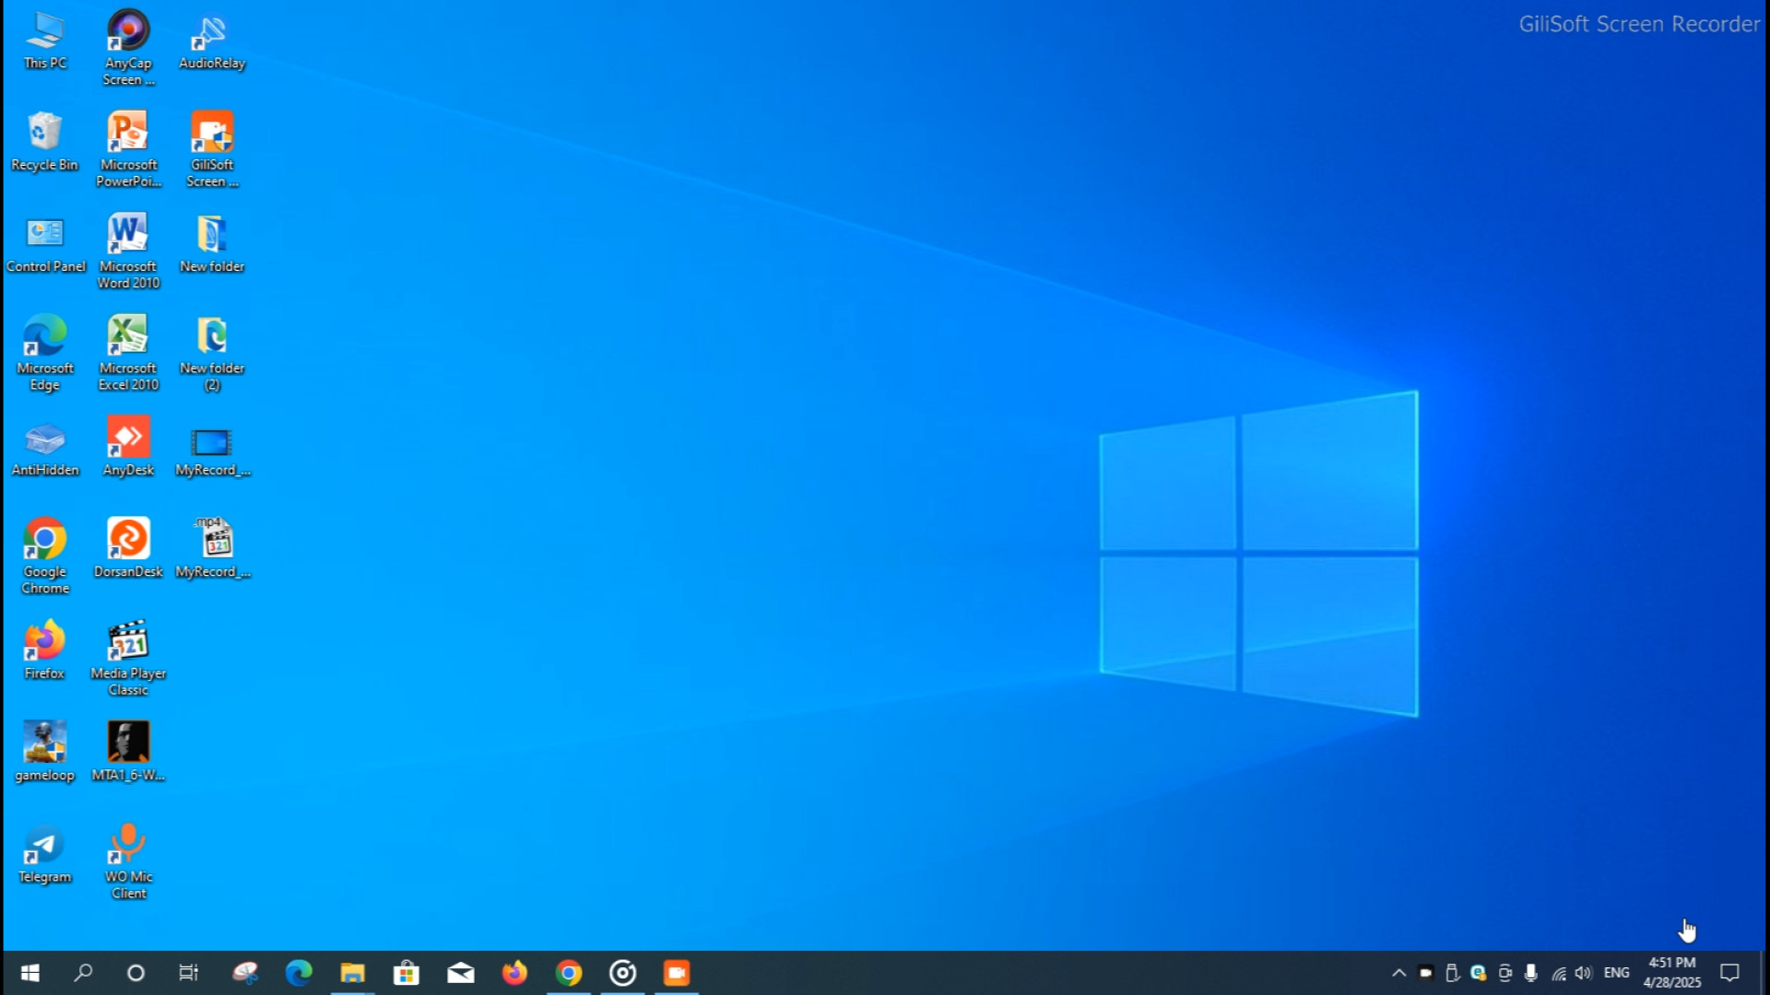The width and height of the screenshot is (1770, 995).
Task: Select the Microsoft Edge desktop shortcut
Action: (45, 354)
